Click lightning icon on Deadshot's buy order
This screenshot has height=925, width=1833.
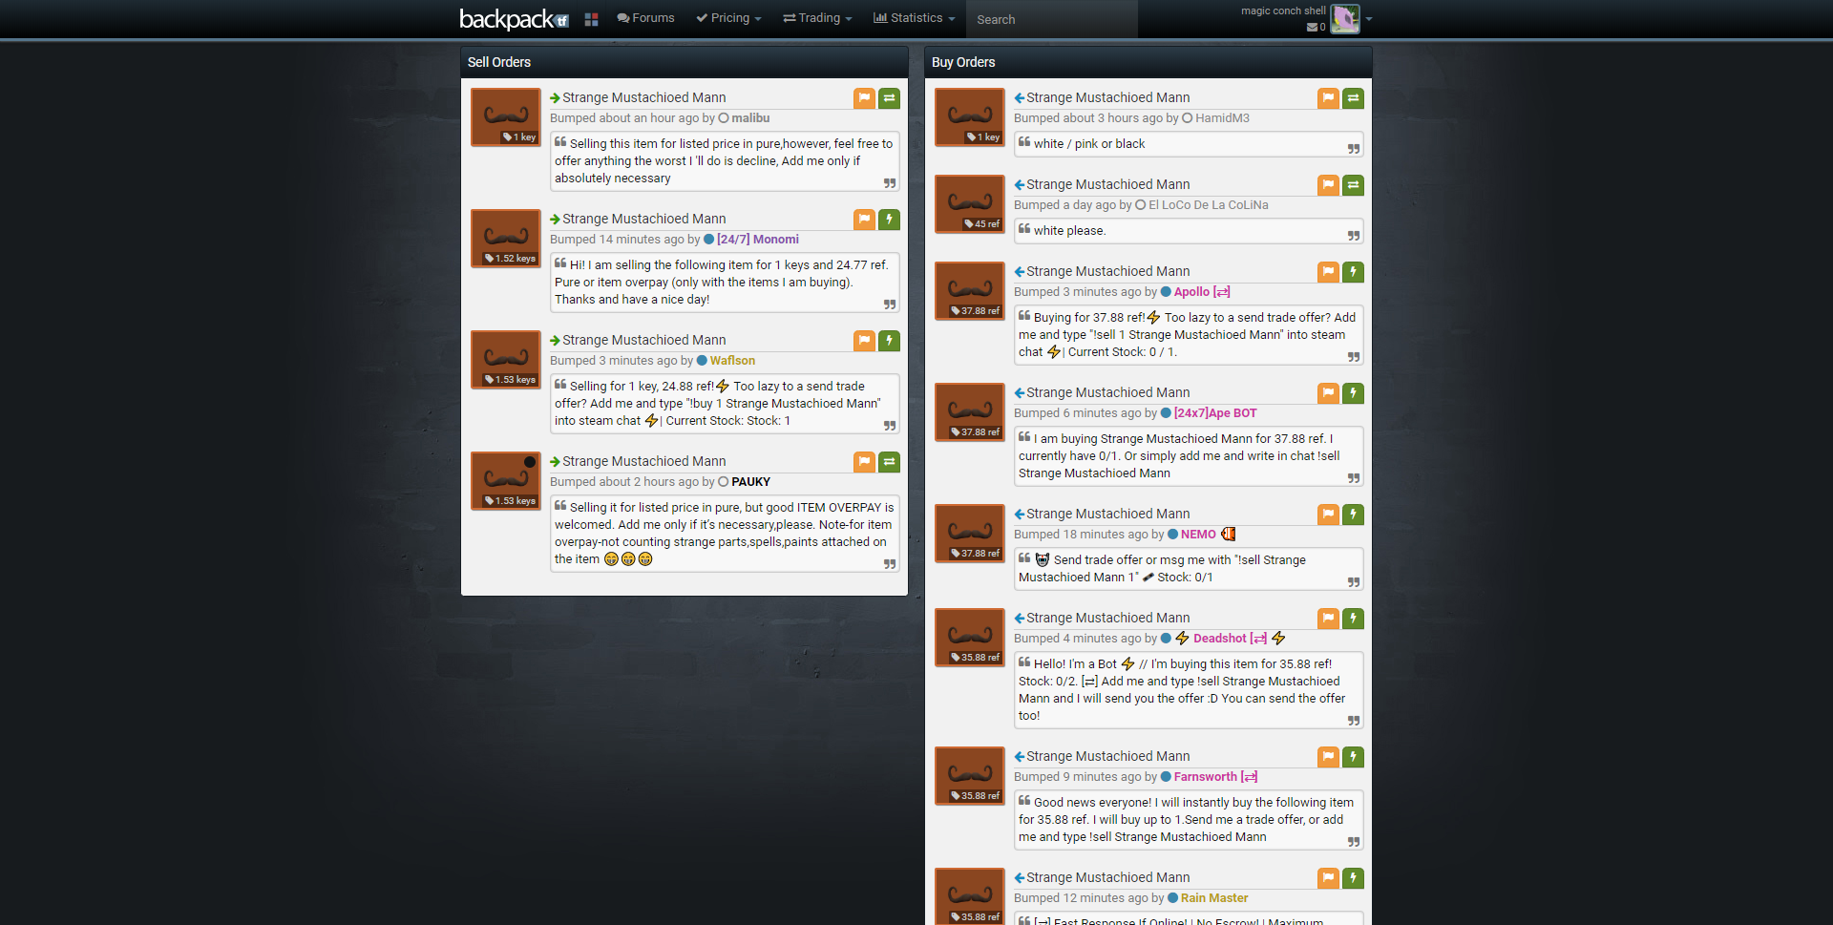(1353, 619)
